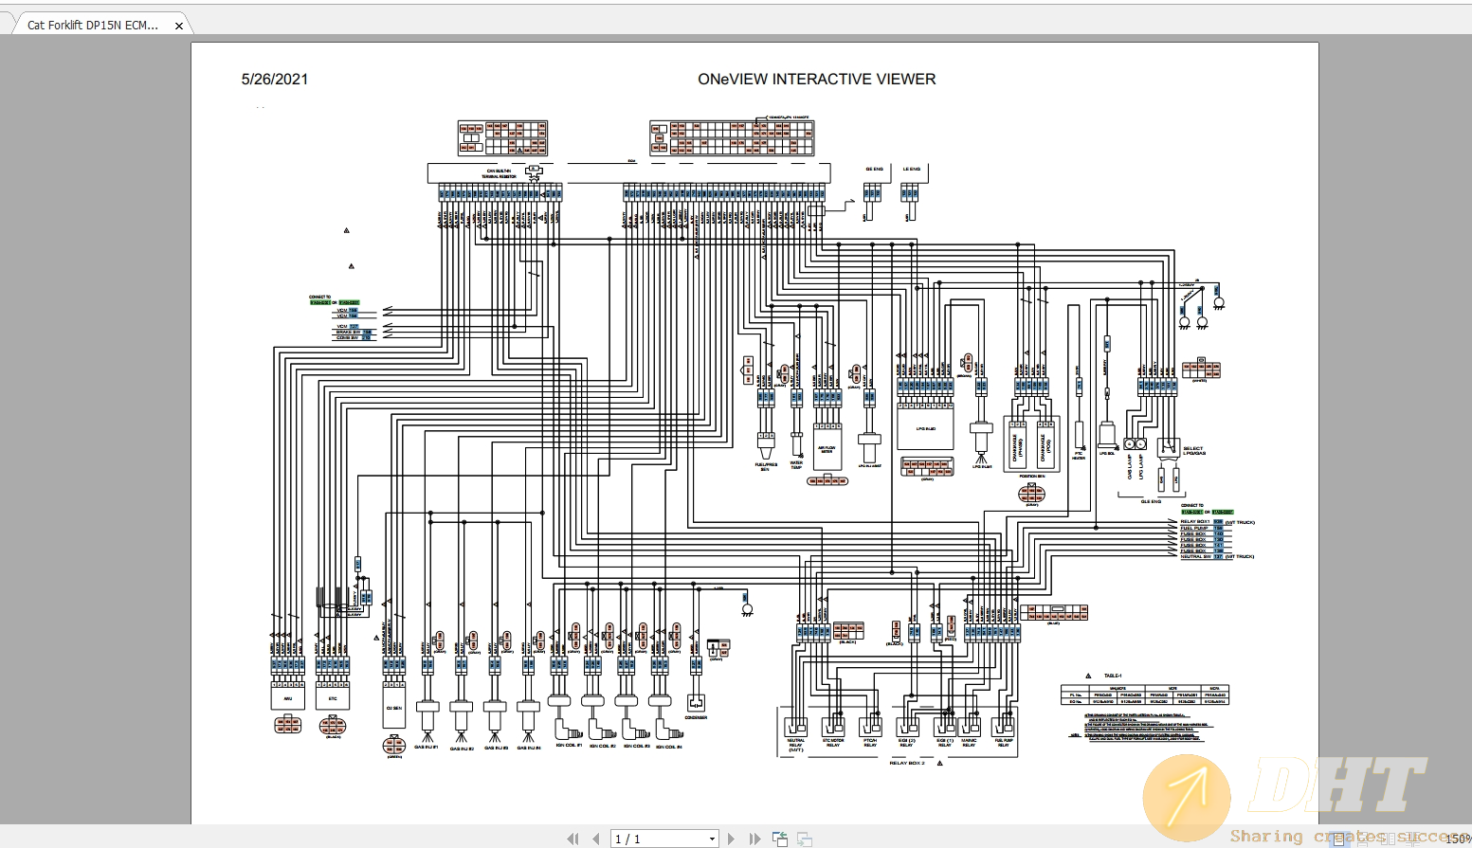Image resolution: width=1472 pixels, height=848 pixels.
Task: Click the CONDENSER label in the diagram
Action: tap(696, 717)
